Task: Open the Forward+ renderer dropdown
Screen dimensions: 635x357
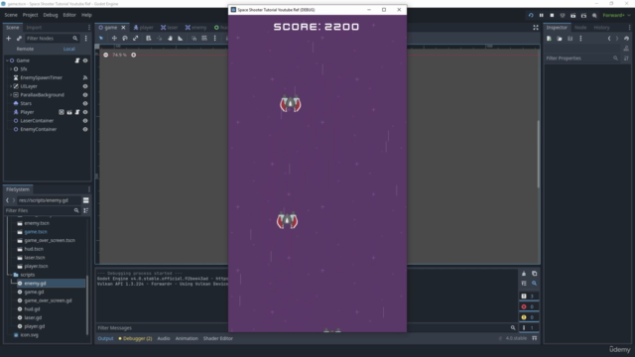Action: tap(616, 16)
